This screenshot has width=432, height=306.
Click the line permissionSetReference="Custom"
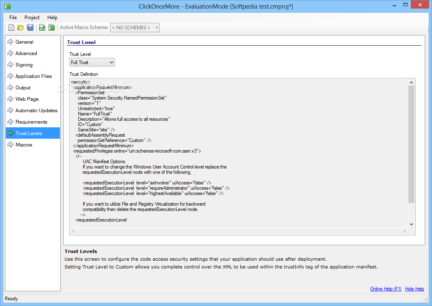click(x=114, y=140)
